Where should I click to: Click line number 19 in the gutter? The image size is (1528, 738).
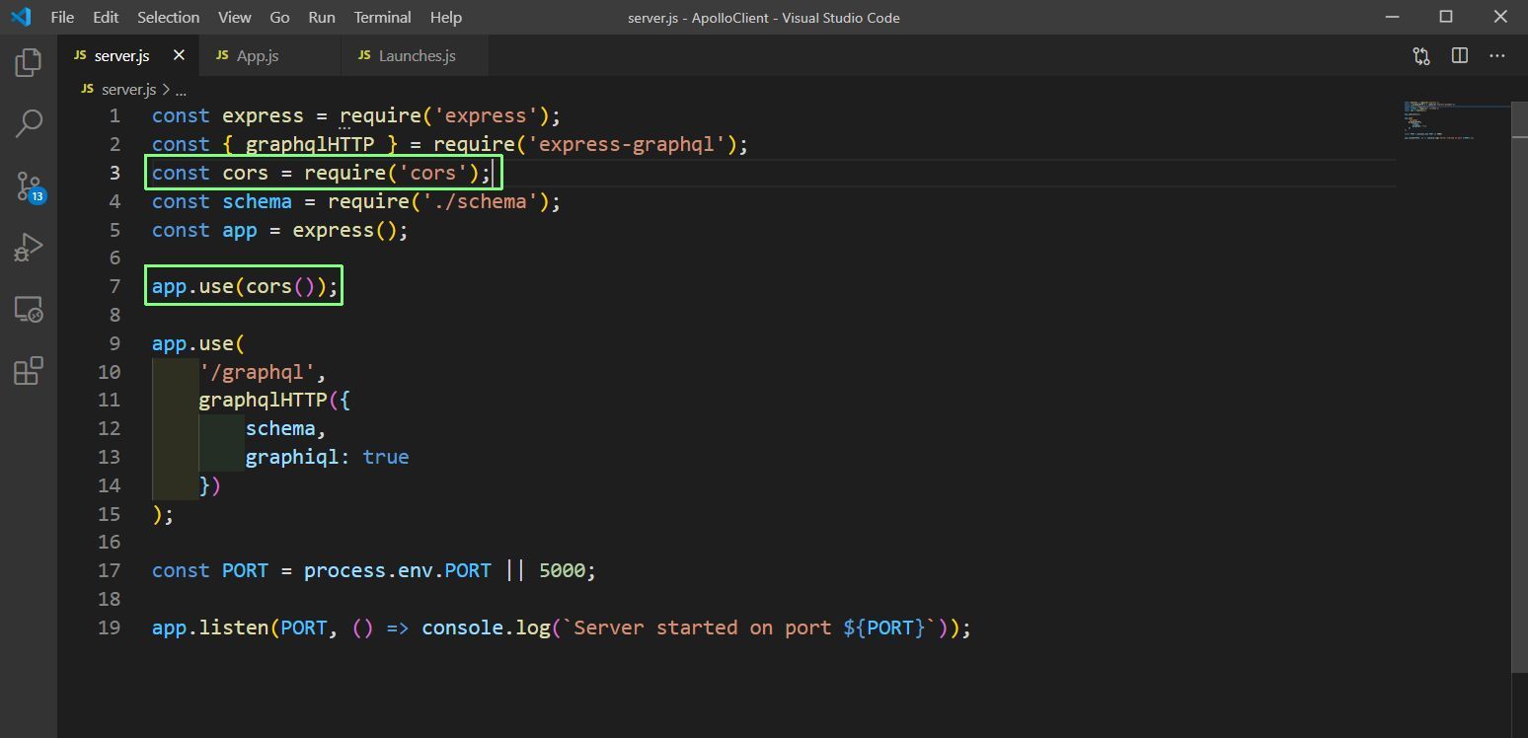tap(110, 627)
